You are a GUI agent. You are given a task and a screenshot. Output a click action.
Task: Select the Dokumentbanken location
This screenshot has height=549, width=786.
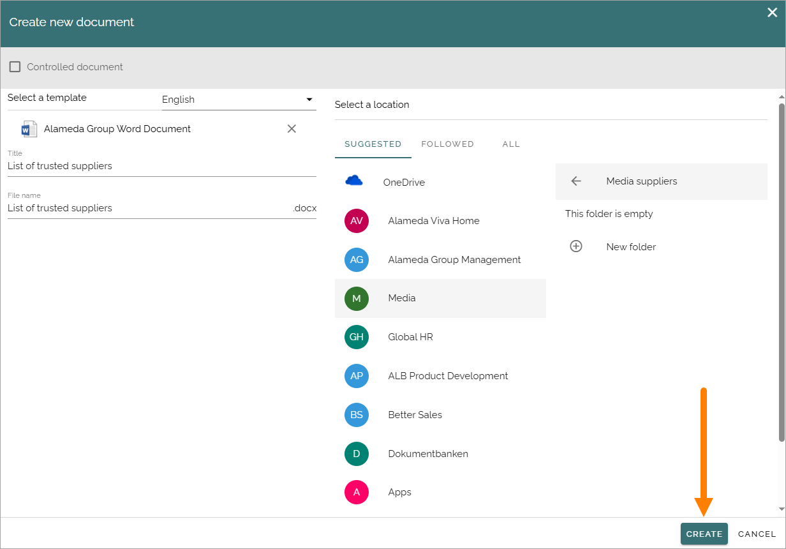tap(440, 454)
